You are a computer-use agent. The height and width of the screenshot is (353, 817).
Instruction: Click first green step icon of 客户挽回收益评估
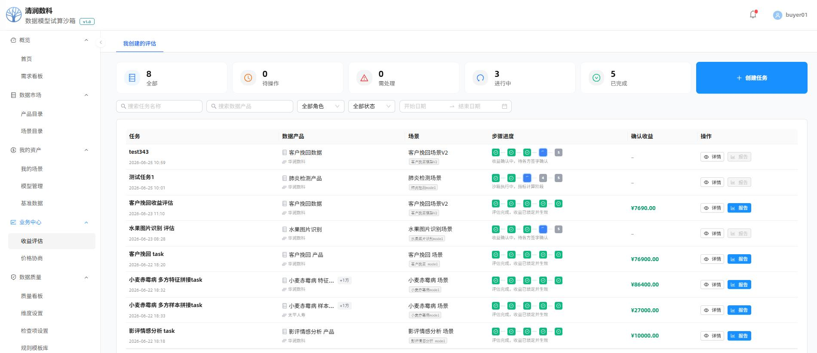[496, 204]
